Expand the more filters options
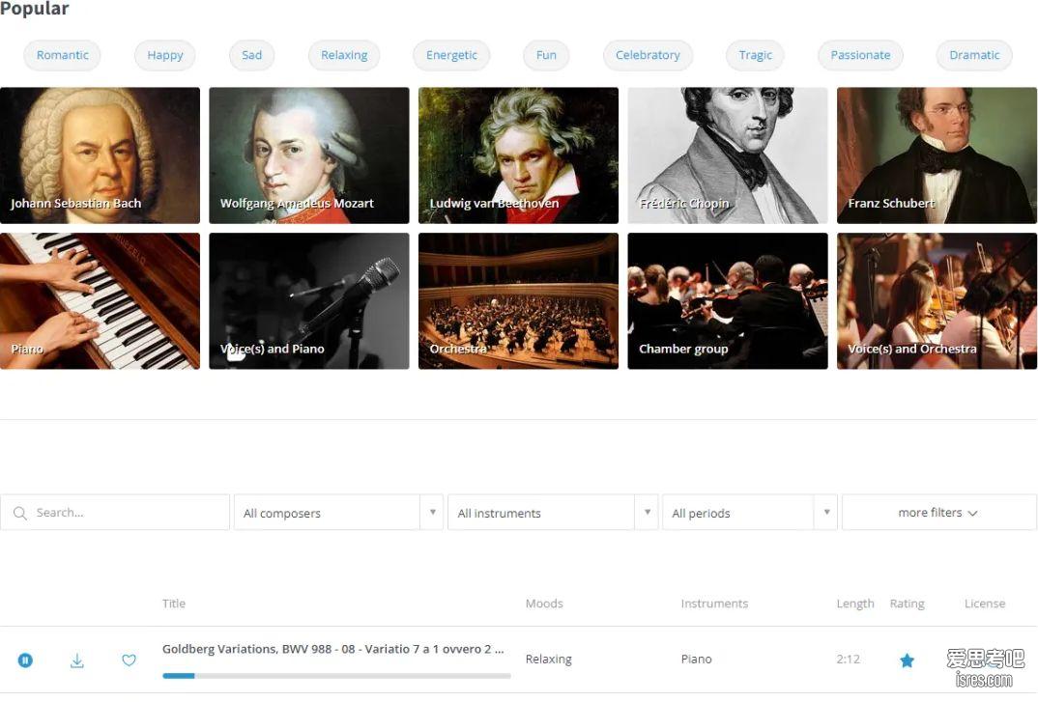 [x=938, y=512]
